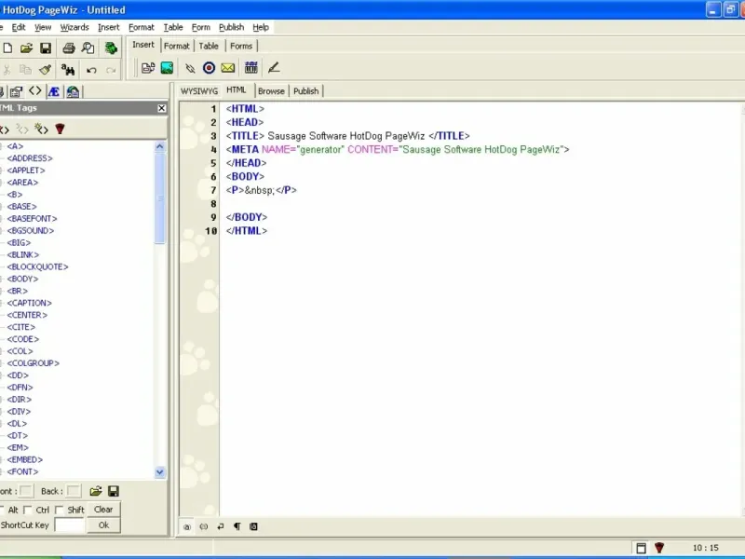Click the red funnel icon in the status bar
Screen dimensions: 745x559
[659, 548]
